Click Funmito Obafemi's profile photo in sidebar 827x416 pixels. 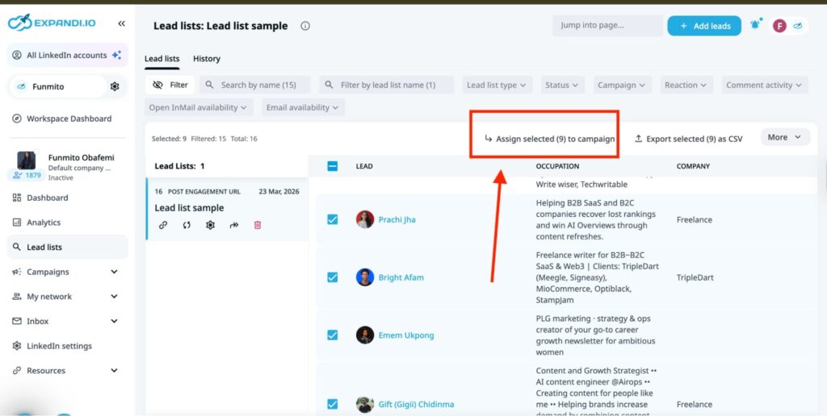tap(27, 160)
